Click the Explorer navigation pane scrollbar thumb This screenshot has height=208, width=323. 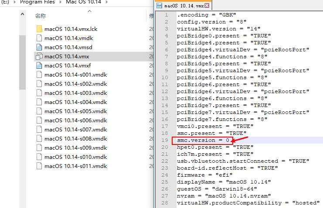[x=23, y=62]
